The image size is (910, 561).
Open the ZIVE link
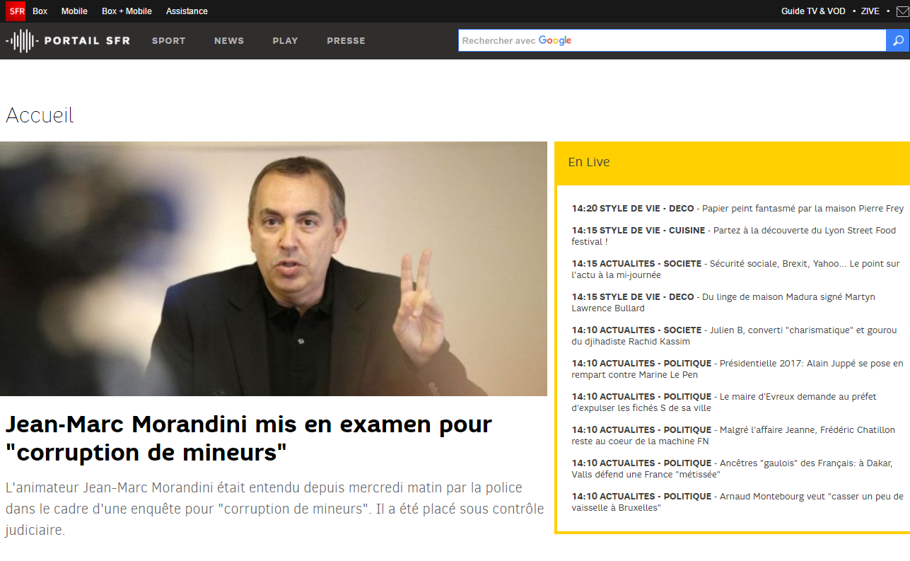click(x=870, y=11)
